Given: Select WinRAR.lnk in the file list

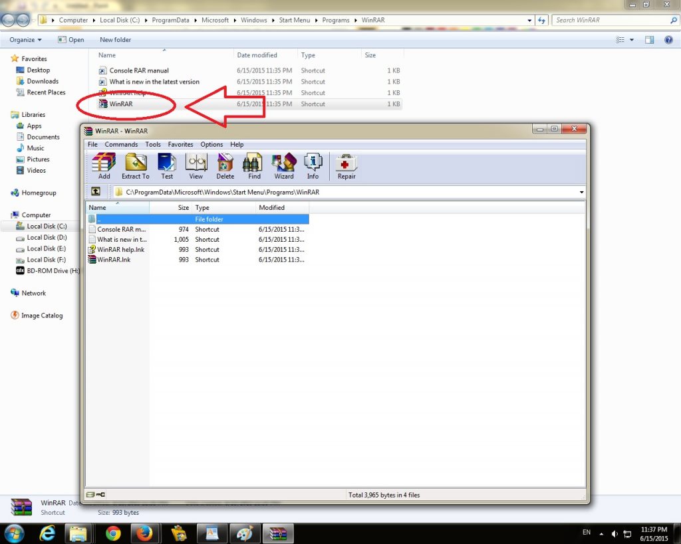Looking at the screenshot, I should point(114,260).
